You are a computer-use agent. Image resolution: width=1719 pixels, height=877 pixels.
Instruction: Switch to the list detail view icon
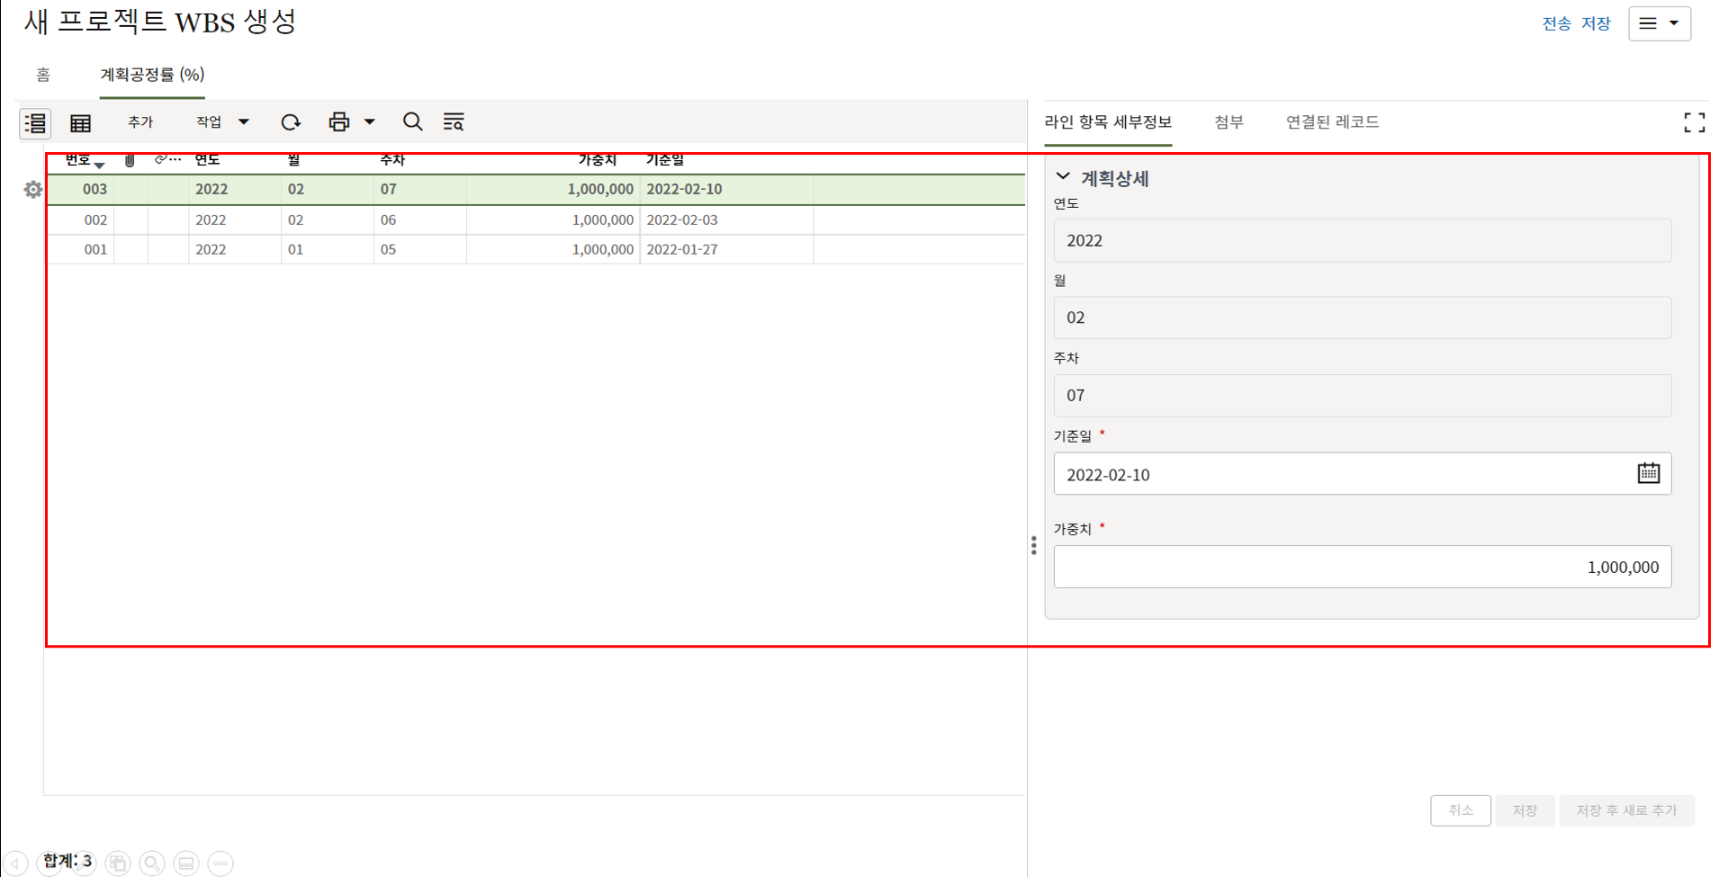pyautogui.click(x=35, y=122)
